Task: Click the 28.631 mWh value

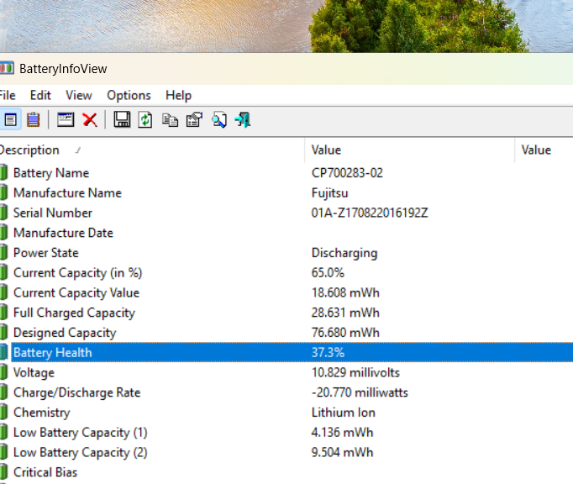Action: coord(345,313)
